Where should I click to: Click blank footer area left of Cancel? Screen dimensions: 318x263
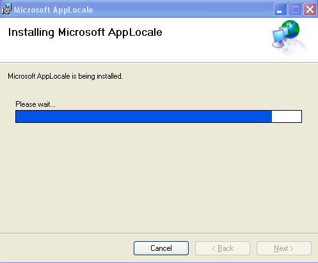point(66,248)
